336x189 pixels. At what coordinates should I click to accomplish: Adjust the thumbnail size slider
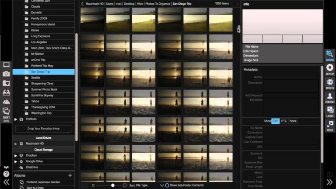[113, 185]
